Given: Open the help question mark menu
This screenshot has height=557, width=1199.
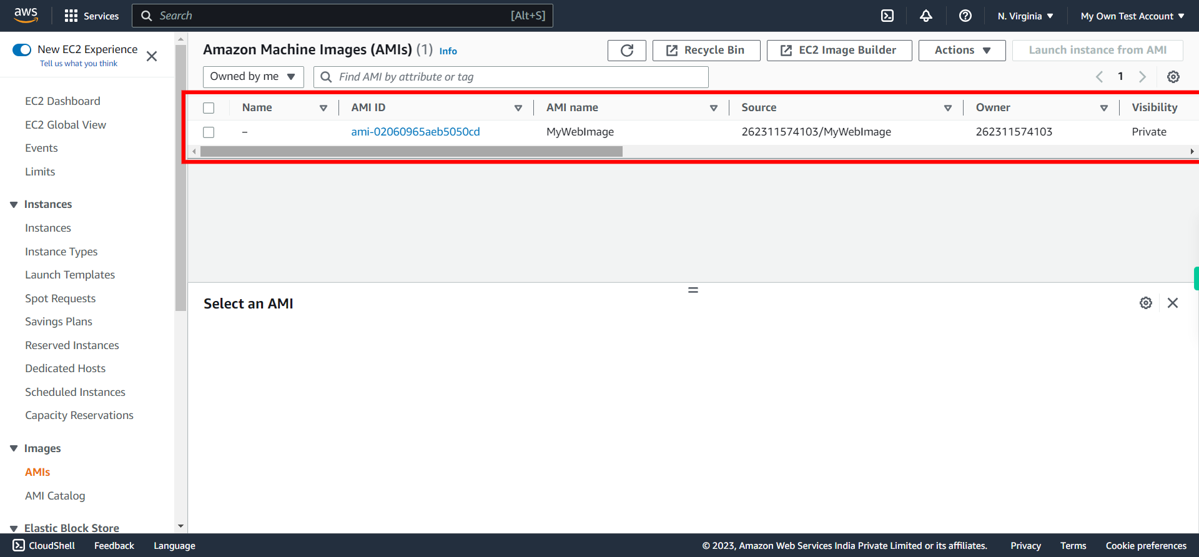Looking at the screenshot, I should coord(965,16).
